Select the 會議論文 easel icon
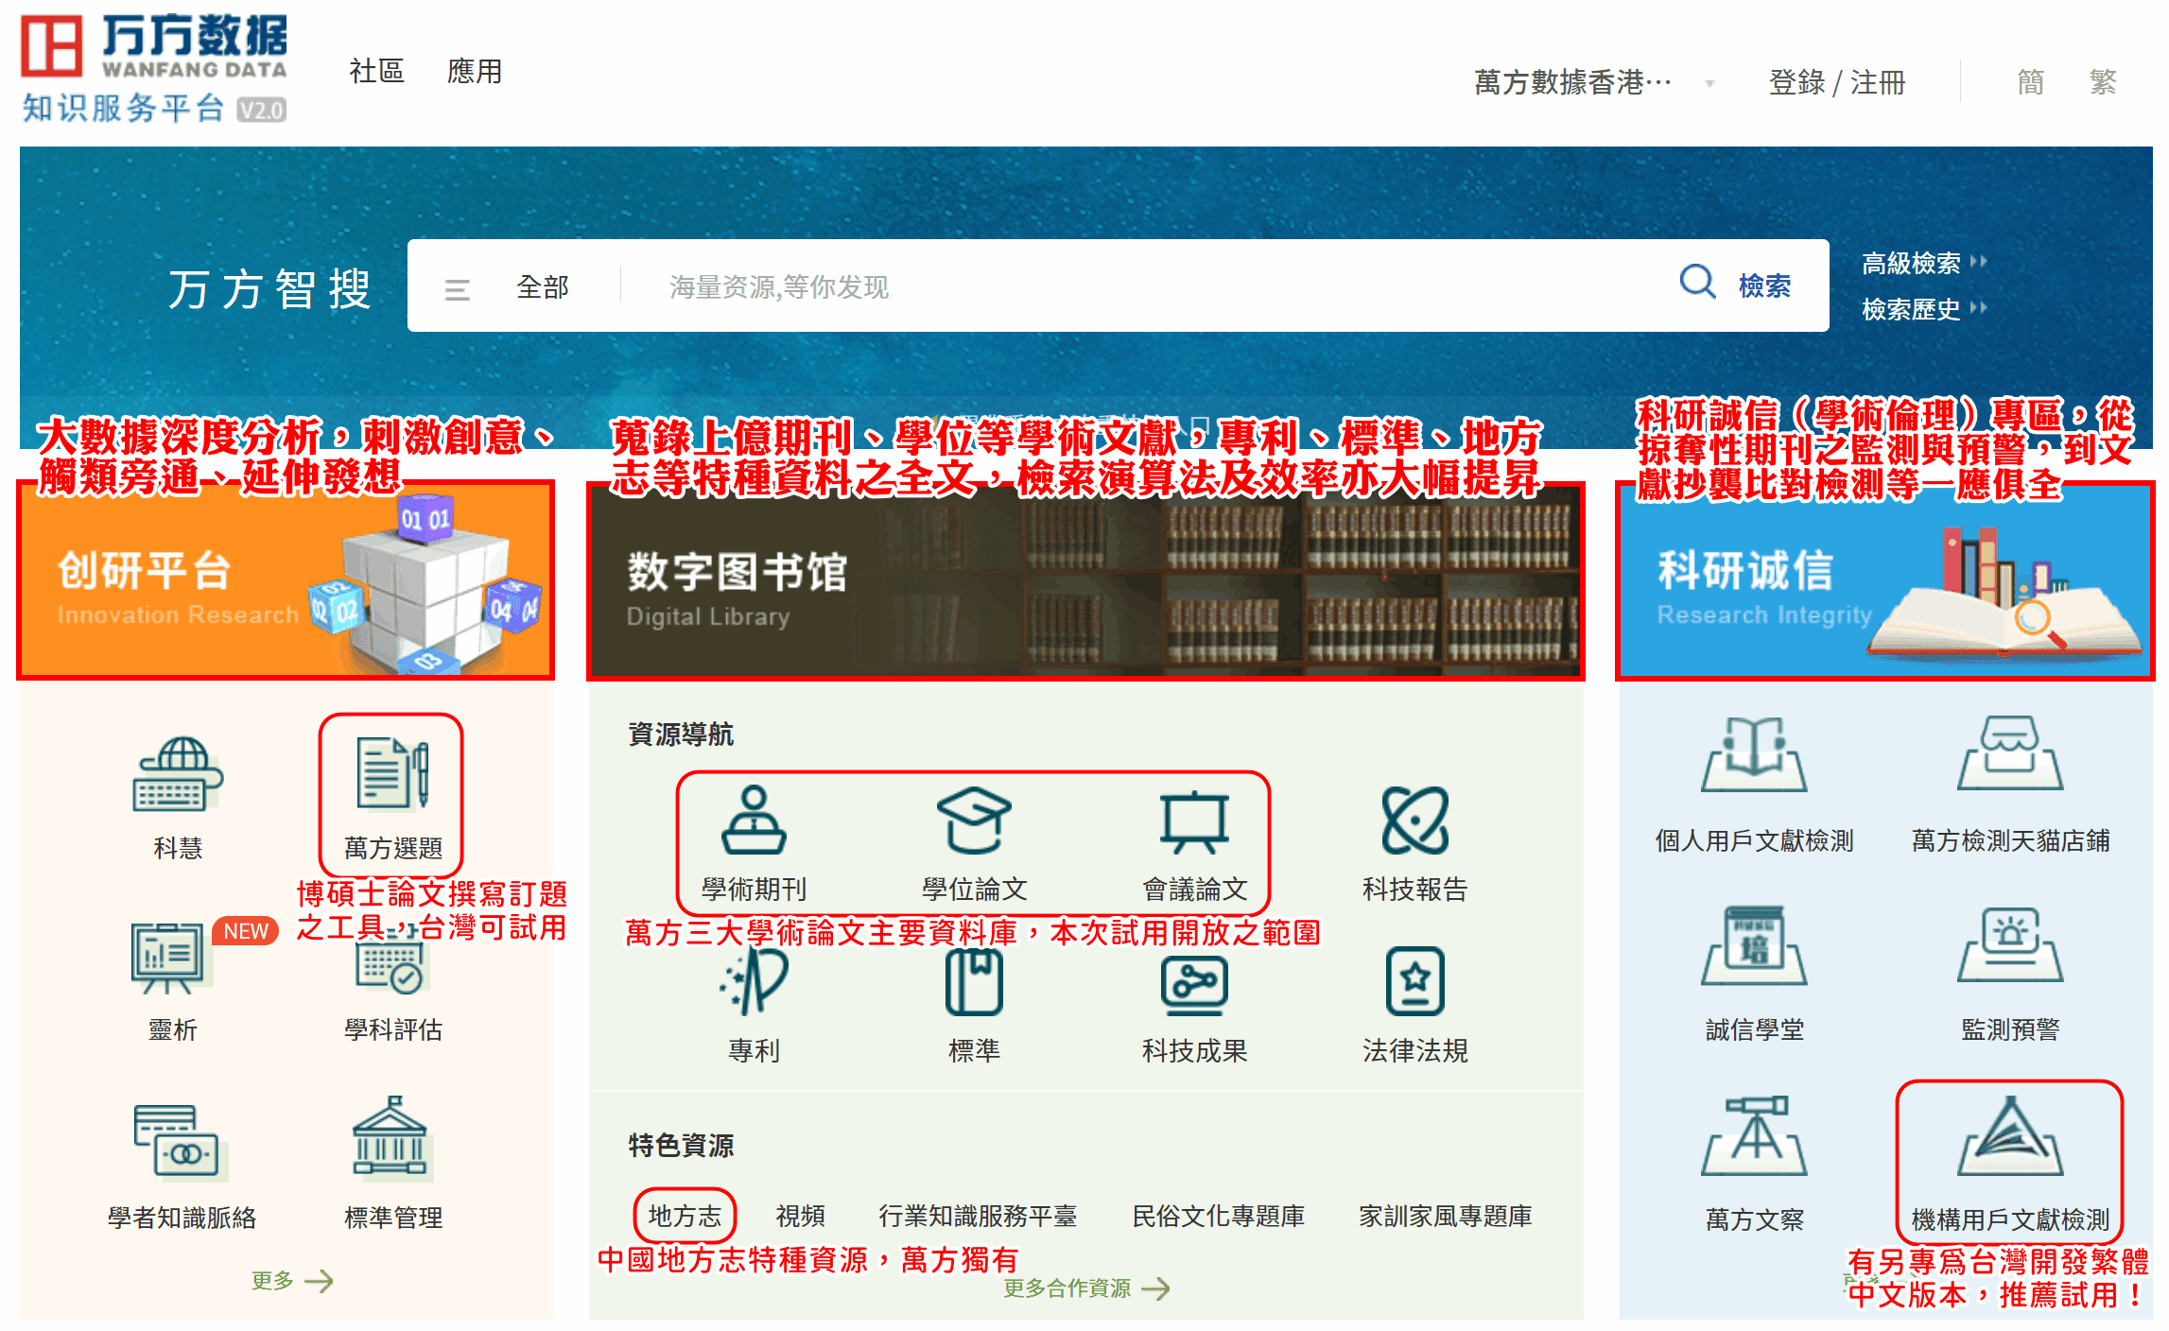Image resolution: width=2169 pixels, height=1331 pixels. coord(1195,821)
